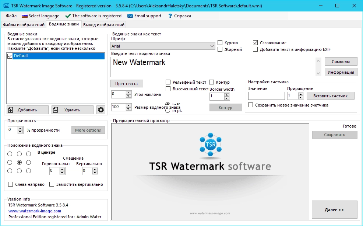Decrease Размер водяного знака value
Image resolution: width=363 pixels, height=226 pixels.
128,109
